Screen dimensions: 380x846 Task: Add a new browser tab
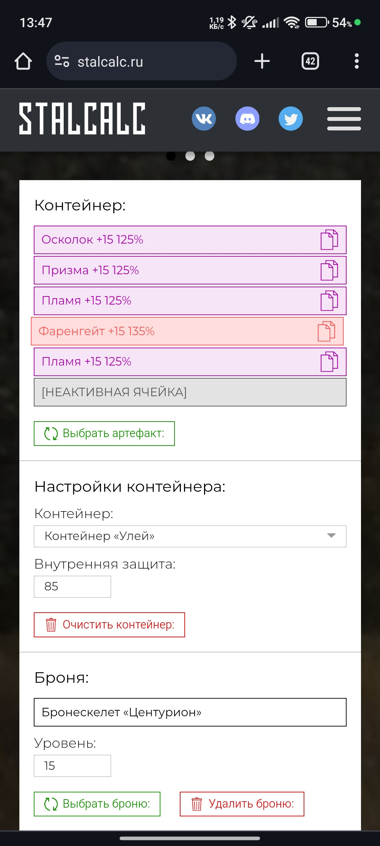[262, 61]
